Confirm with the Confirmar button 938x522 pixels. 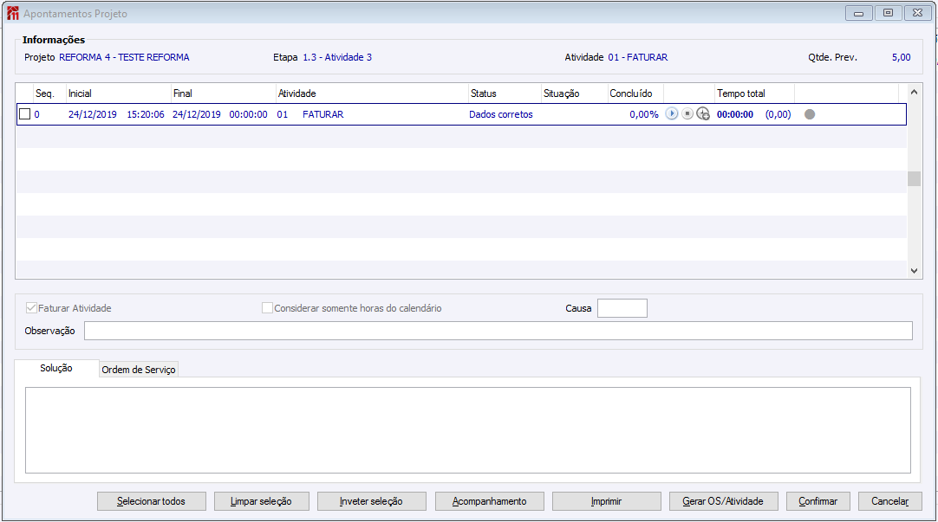(x=817, y=501)
